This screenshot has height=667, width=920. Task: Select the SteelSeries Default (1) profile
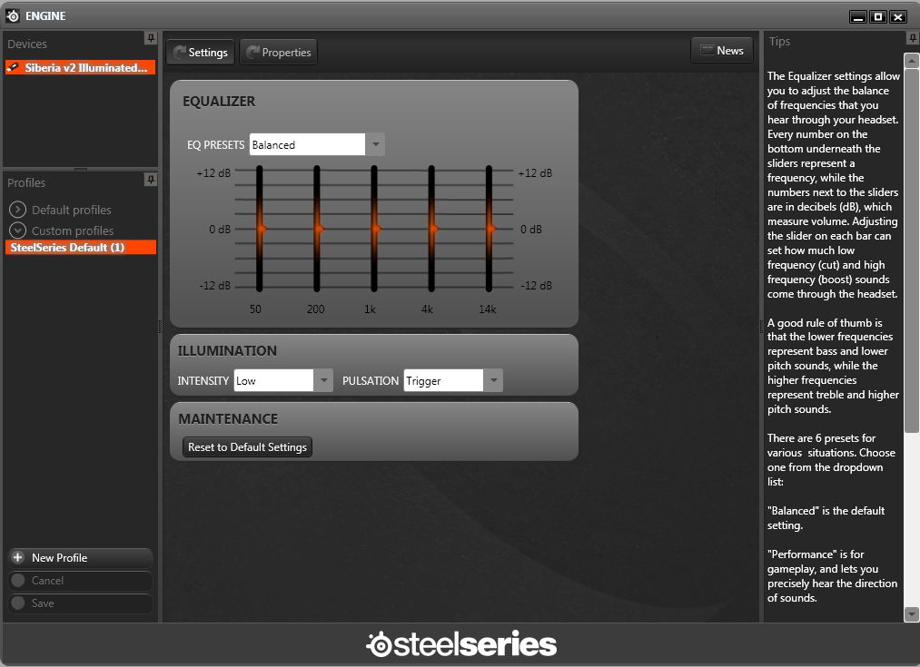pyautogui.click(x=80, y=248)
